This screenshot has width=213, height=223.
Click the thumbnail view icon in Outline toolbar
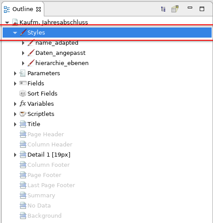[175, 9]
